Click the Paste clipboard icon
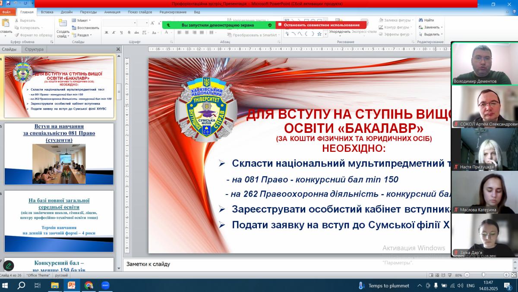The image size is (518, 292). point(5,22)
